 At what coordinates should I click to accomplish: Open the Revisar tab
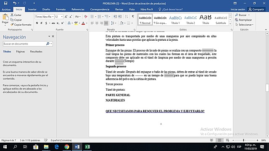(x=119, y=9)
